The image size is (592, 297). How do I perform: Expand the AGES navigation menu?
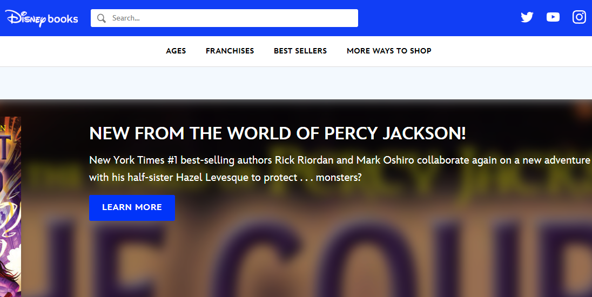point(176,51)
